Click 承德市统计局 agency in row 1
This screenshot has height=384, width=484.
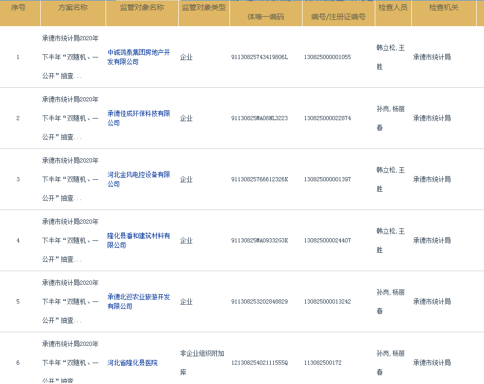click(432, 57)
